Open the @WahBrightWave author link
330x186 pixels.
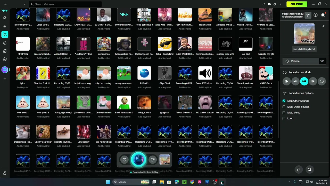tap(294, 17)
